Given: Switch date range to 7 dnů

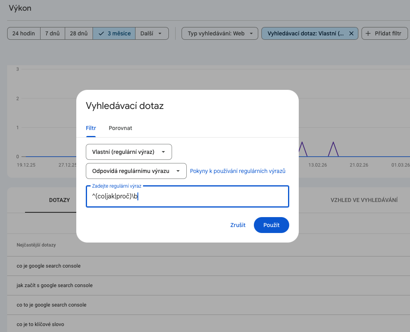Looking at the screenshot, I should (52, 33).
